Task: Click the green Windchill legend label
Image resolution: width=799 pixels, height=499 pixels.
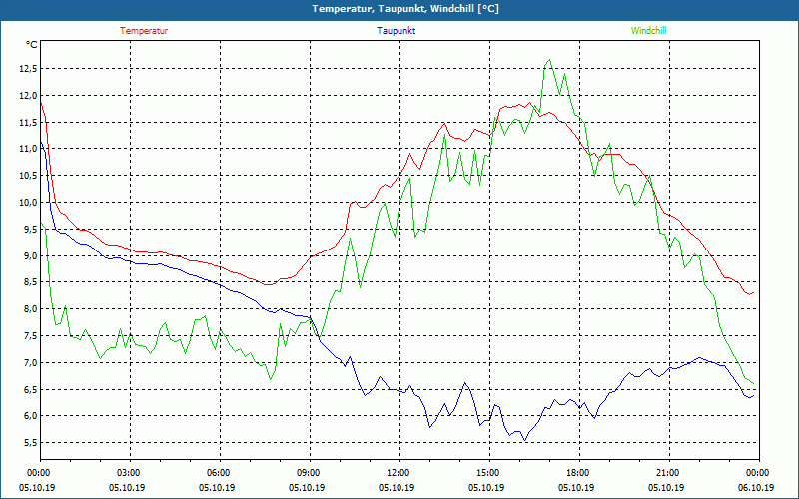Action: (x=648, y=31)
